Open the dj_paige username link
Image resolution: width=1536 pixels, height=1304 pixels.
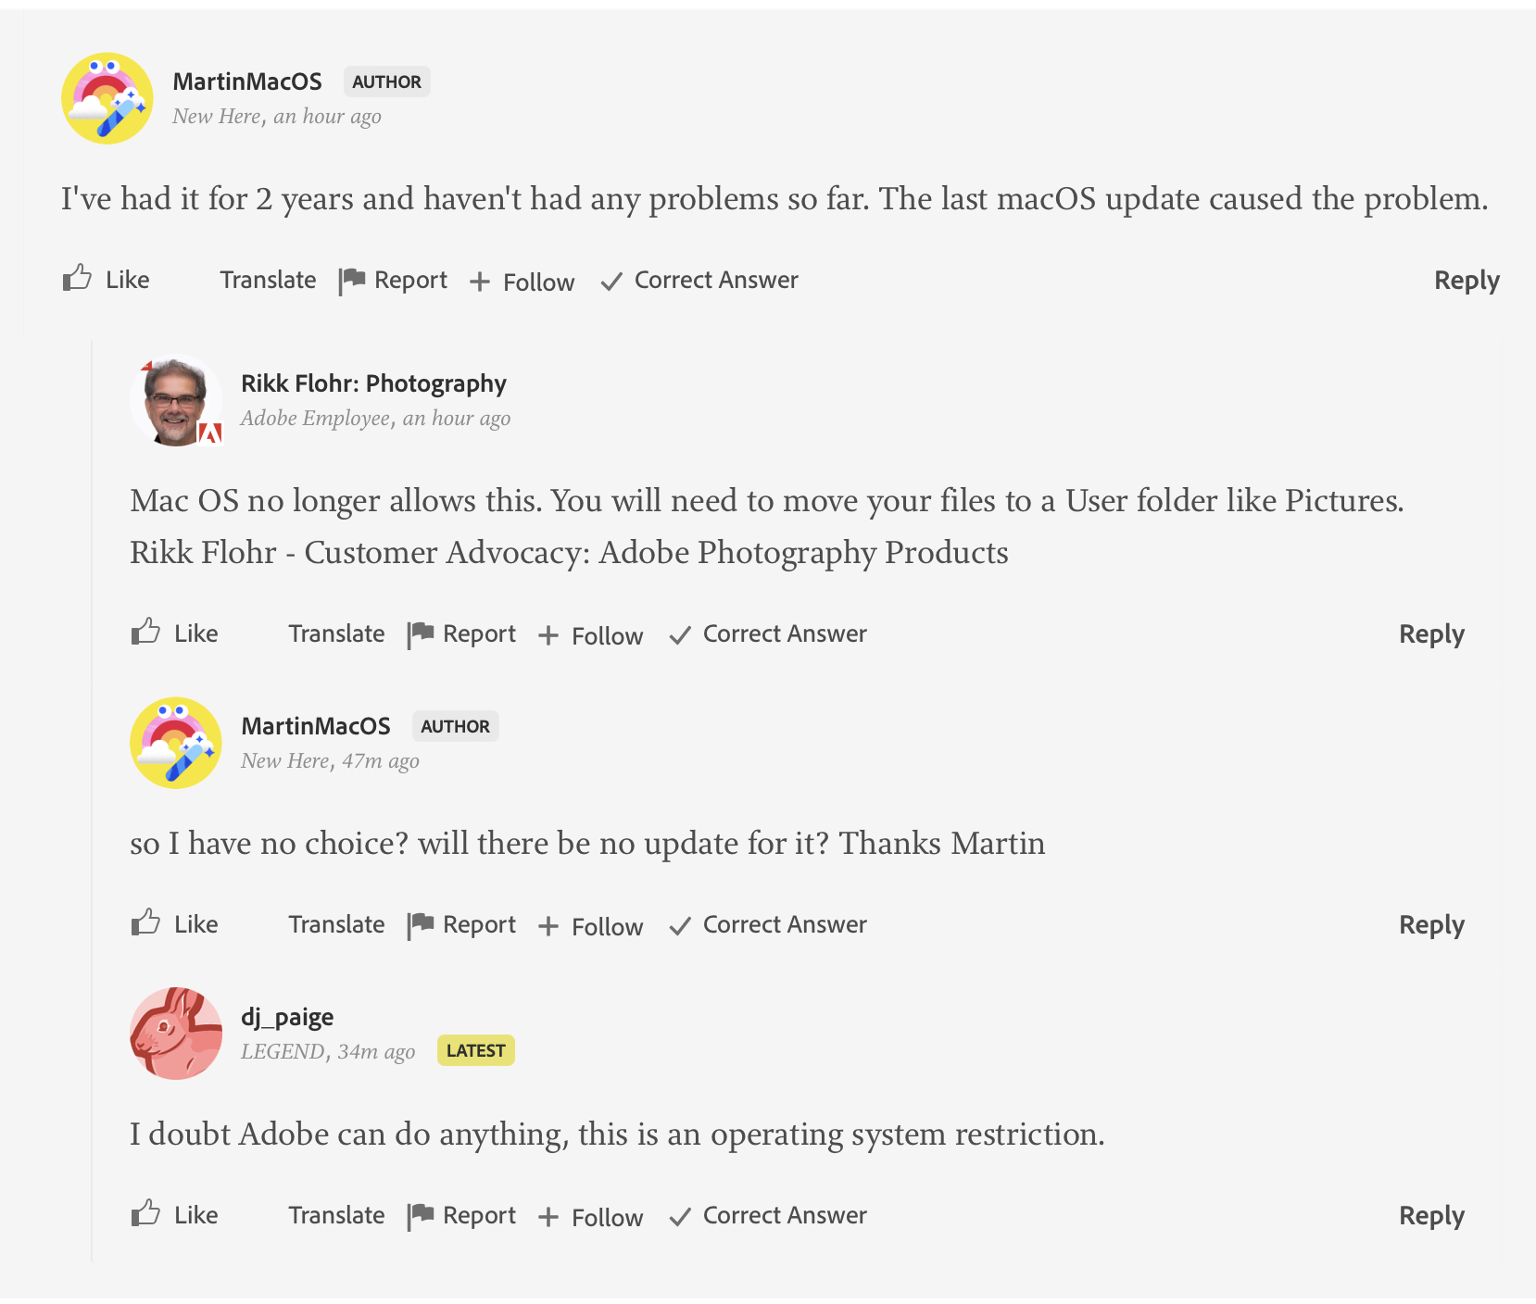(287, 1017)
